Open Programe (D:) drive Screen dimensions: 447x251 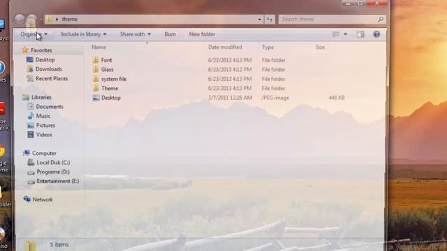point(53,172)
